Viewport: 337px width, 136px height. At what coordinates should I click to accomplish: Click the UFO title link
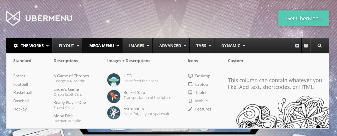coord(128,76)
